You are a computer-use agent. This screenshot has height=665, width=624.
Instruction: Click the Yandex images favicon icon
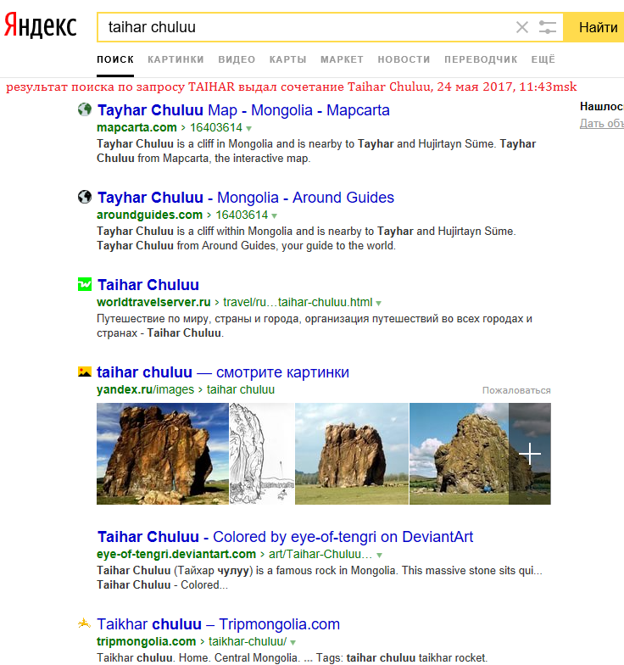[x=85, y=372]
